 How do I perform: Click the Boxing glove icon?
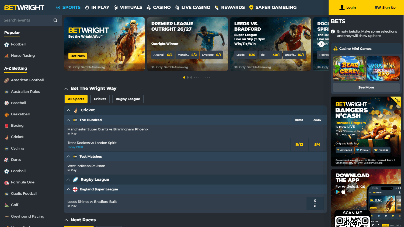point(7,126)
